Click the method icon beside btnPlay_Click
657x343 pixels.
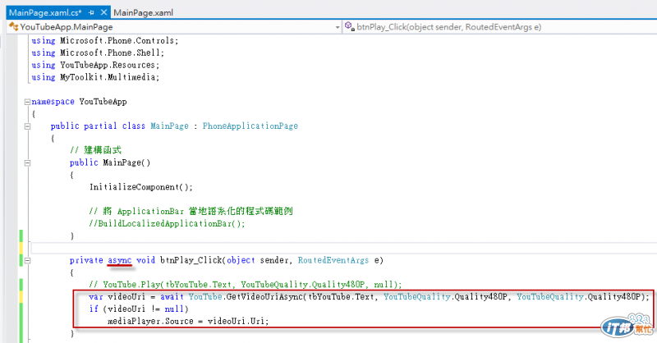click(x=350, y=27)
